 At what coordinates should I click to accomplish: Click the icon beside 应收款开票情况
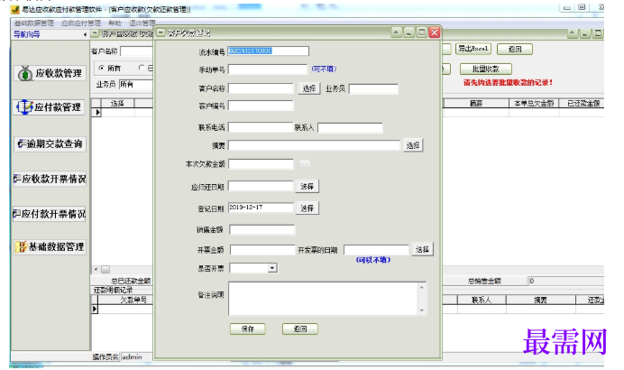[17, 179]
